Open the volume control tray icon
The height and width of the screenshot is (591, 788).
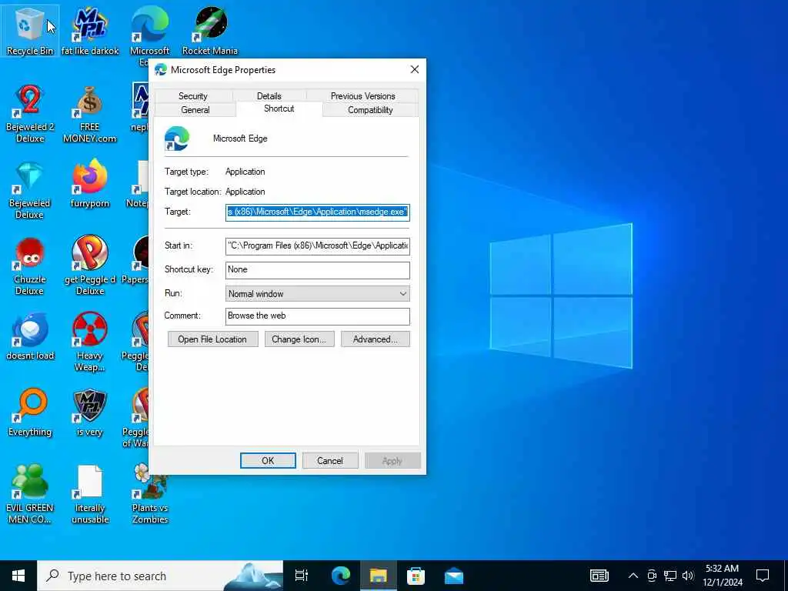coord(688,576)
